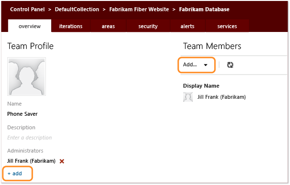
Task: Open the areas tab
Action: [x=108, y=26]
